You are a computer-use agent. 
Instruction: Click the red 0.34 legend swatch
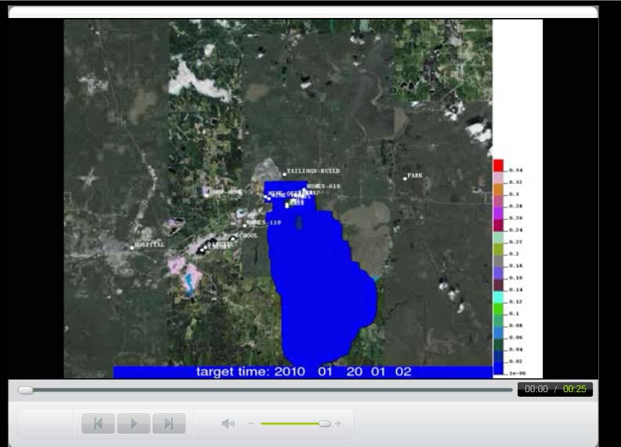(498, 165)
